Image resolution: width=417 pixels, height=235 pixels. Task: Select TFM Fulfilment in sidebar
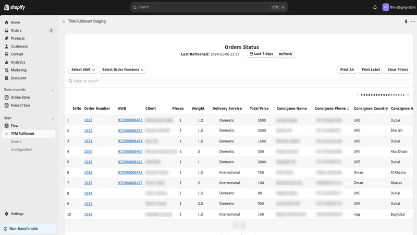click(29, 134)
